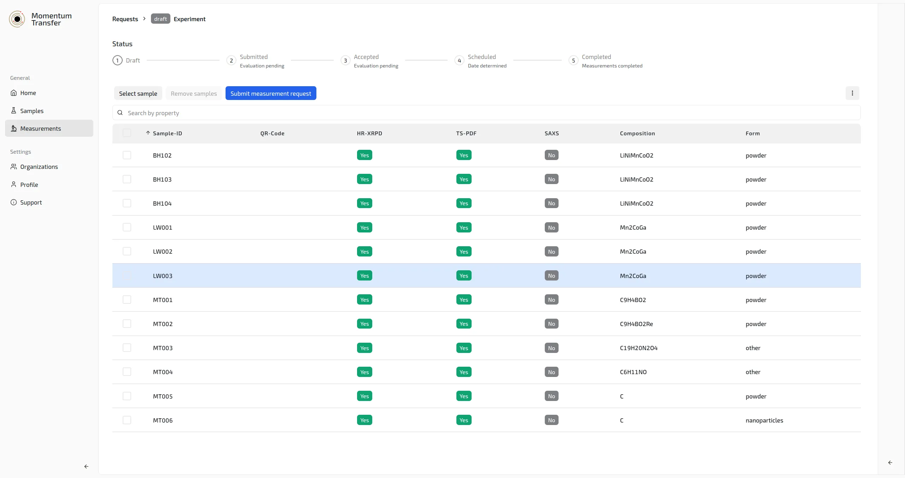Open the Profile page
The width and height of the screenshot is (905, 478).
(x=29, y=185)
